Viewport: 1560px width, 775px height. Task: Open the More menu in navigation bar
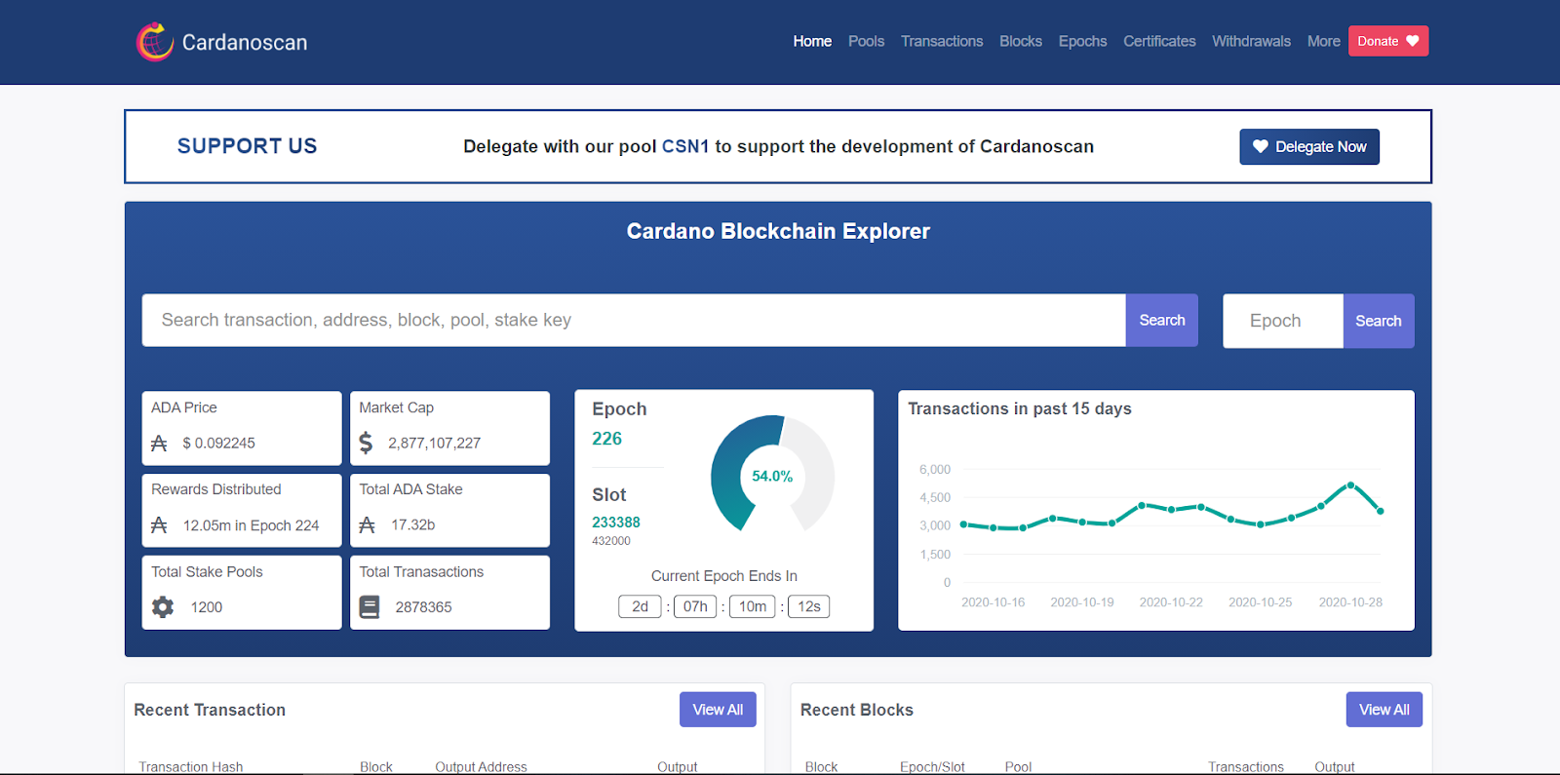(x=1323, y=41)
